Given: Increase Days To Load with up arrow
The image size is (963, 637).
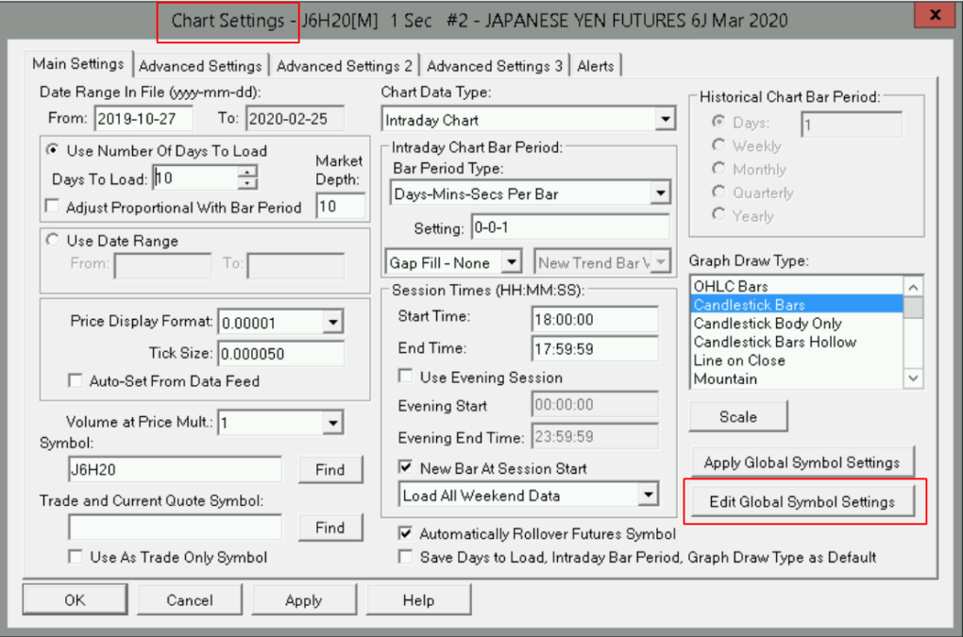Looking at the screenshot, I should (x=247, y=172).
